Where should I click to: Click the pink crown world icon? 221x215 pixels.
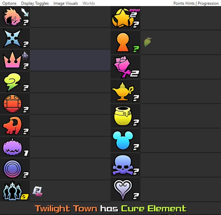point(12,60)
